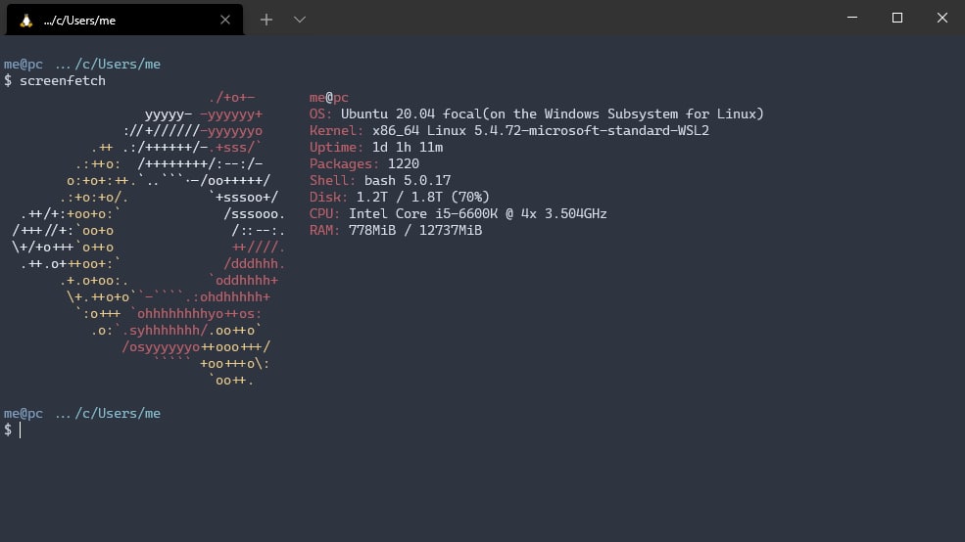Viewport: 965px width, 542px height.
Task: Maximize the terminal window
Action: (x=897, y=18)
